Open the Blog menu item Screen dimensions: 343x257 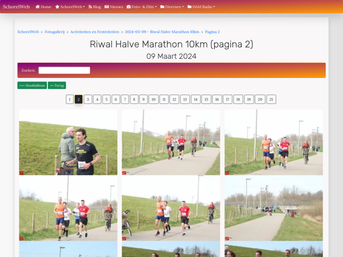click(x=95, y=7)
